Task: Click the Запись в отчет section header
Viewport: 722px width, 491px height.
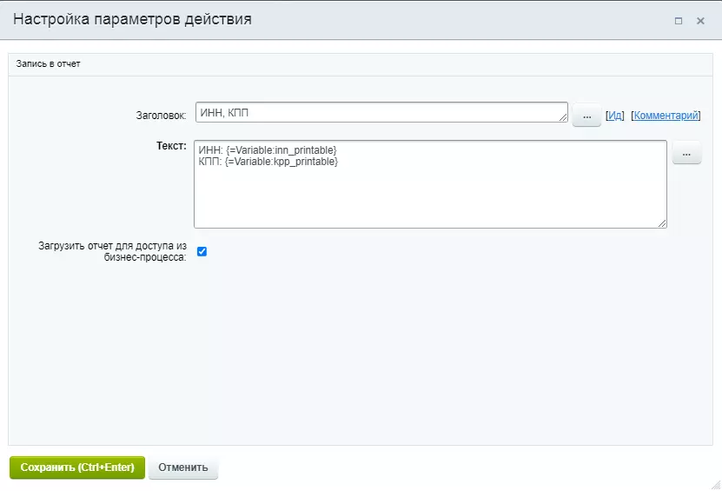Action: [49, 64]
